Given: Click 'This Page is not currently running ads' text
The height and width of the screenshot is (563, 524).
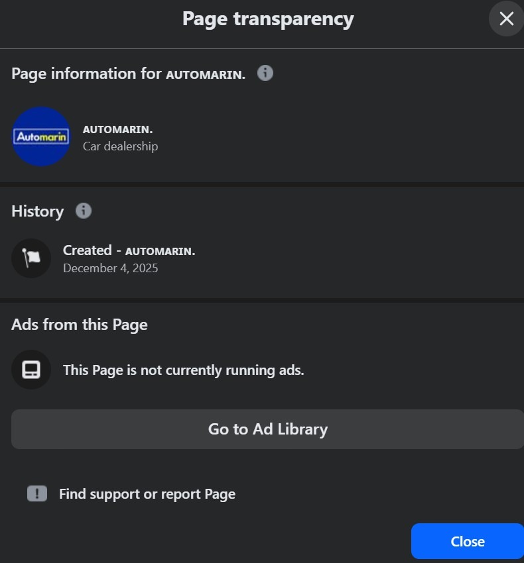Looking at the screenshot, I should (x=183, y=370).
